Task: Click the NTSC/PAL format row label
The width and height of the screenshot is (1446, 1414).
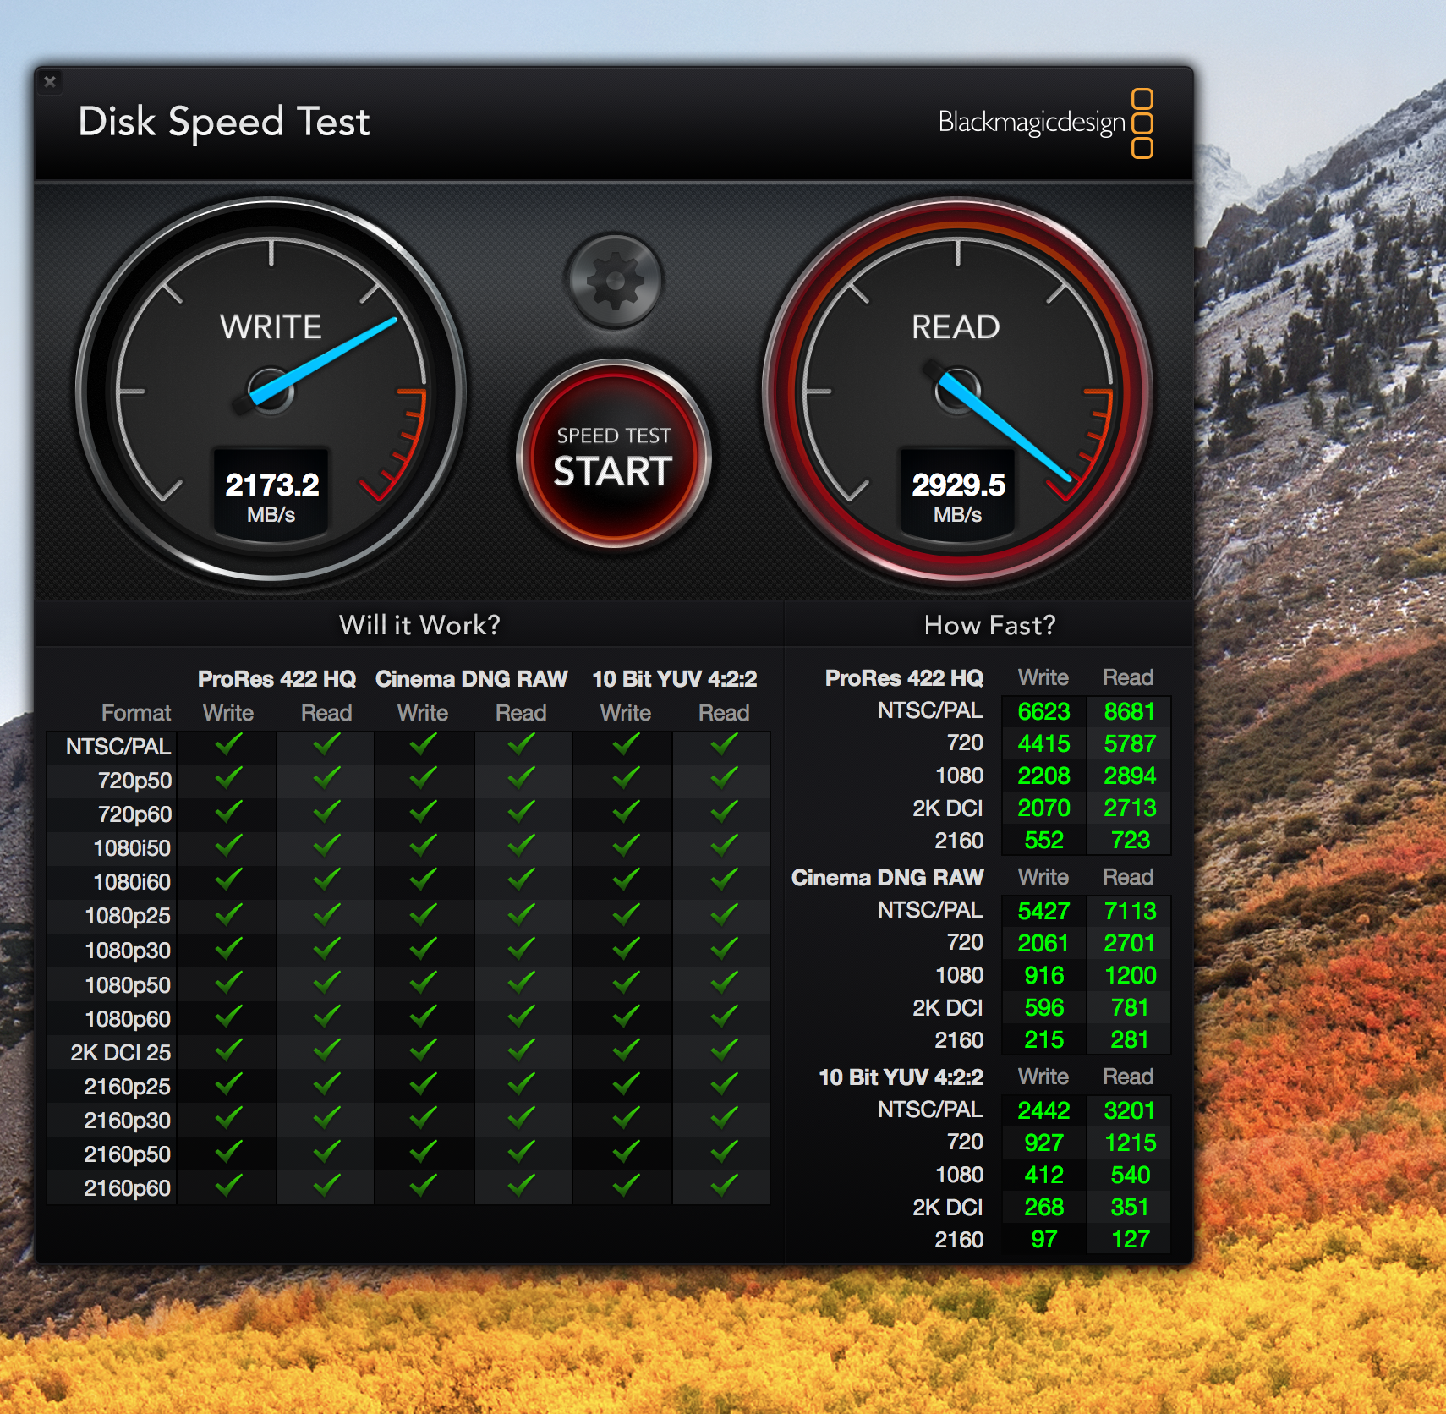Action: tap(118, 747)
